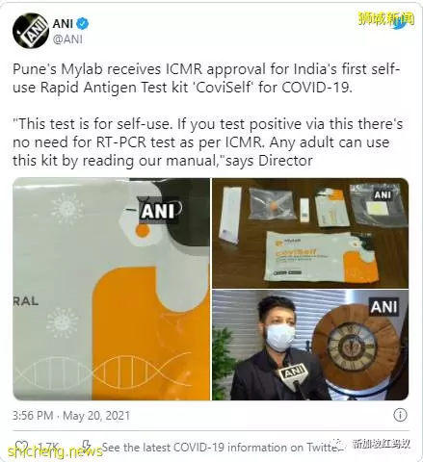Click the tweet text about CoviSelf approval
This screenshot has height=462, width=423.
click(206, 78)
